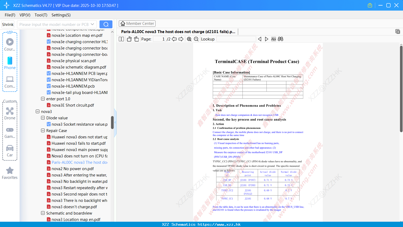Open the Tool(T) menu
The width and height of the screenshot is (403, 227).
(41, 15)
